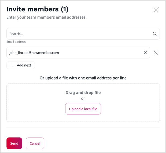The image size is (166, 153).
Task: Clear the john_lincoln email field text
Action: 145,53
